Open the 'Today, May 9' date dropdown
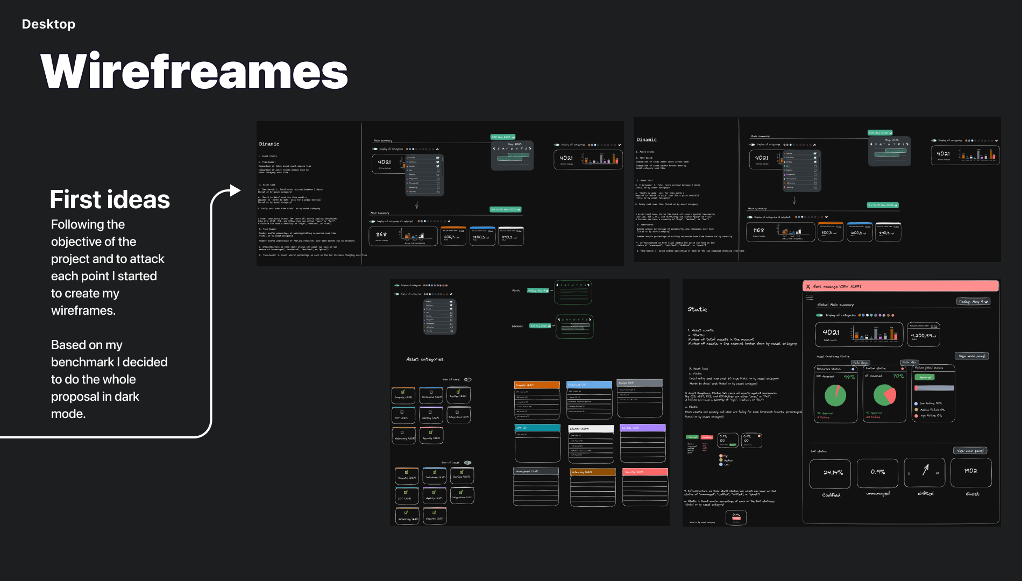The image size is (1022, 581). [973, 302]
